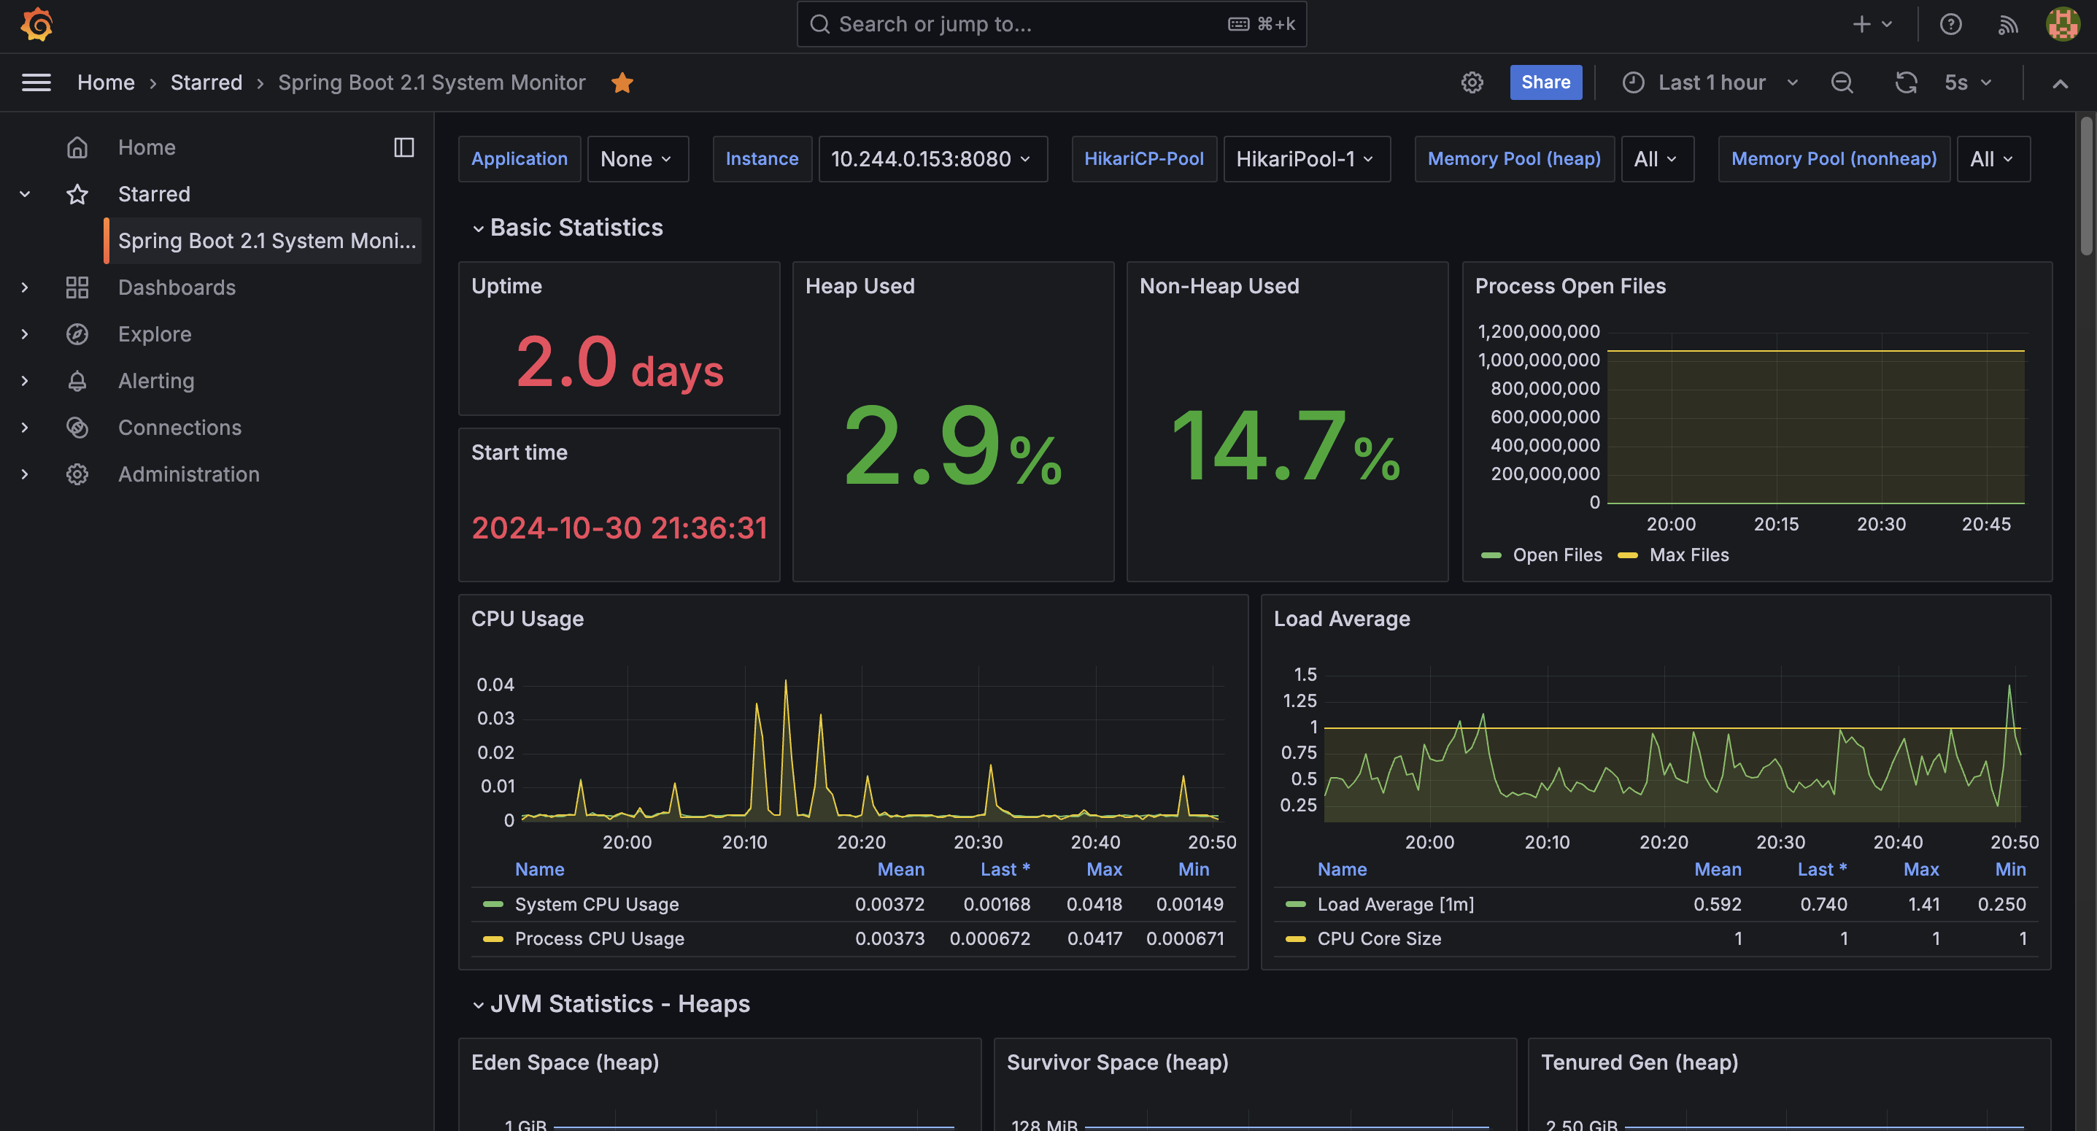
Task: Open the Last 1 hour time picker
Action: point(1711,82)
